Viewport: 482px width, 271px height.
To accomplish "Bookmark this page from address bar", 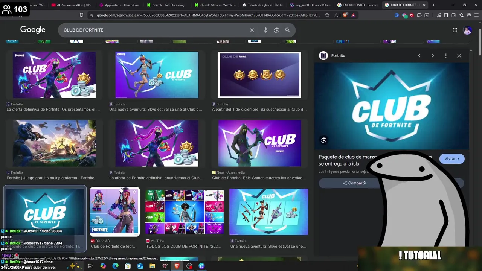I will click(81, 15).
